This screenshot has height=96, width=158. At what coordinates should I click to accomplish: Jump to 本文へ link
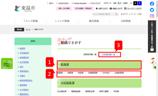point(51,3)
